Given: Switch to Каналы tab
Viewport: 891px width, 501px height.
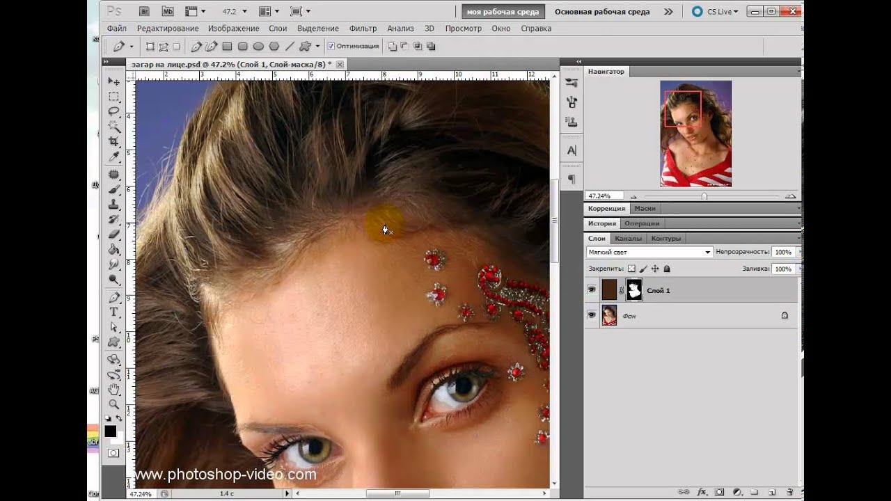Looking at the screenshot, I should 628,239.
